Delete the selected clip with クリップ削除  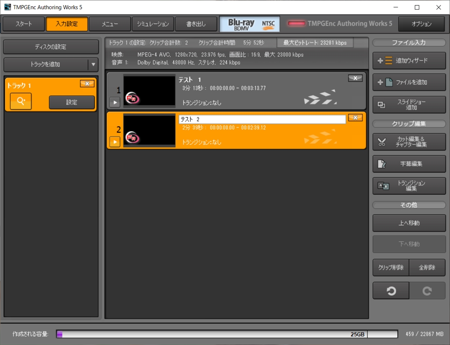tap(391, 268)
